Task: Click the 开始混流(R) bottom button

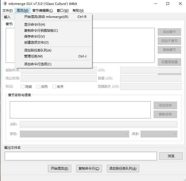Action: 60,169
